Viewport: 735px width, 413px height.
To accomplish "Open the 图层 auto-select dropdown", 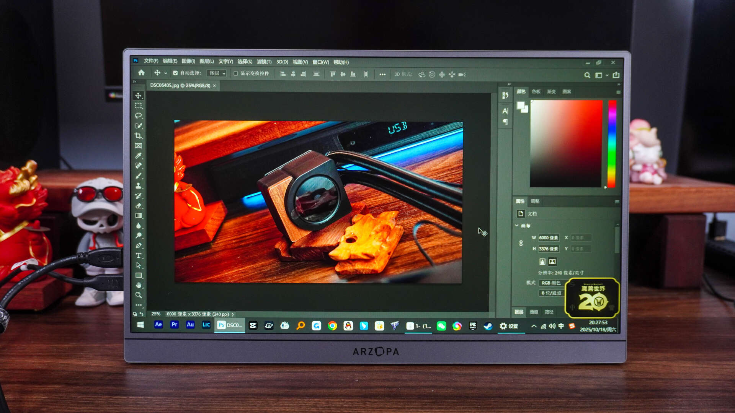I will (217, 73).
